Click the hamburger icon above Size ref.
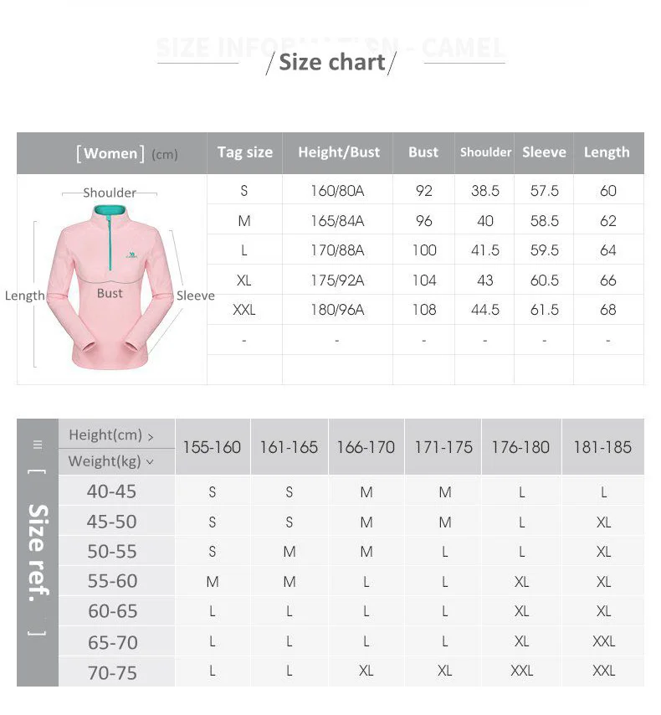This screenshot has width=661, height=715. click(x=38, y=445)
